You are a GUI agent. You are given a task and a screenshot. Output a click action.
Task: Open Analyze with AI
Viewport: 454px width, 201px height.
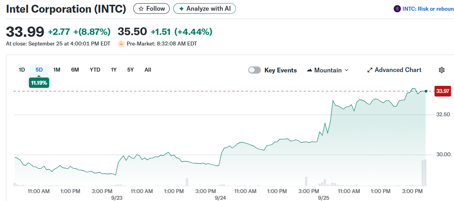pyautogui.click(x=205, y=9)
